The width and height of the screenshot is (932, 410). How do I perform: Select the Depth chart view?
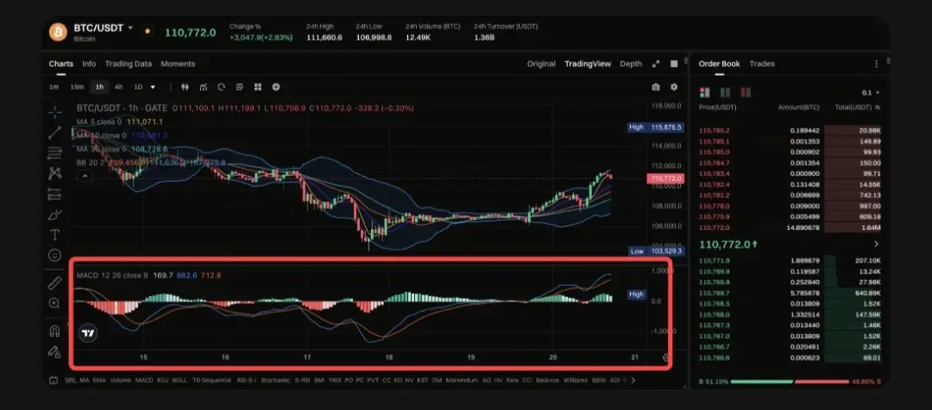(631, 64)
